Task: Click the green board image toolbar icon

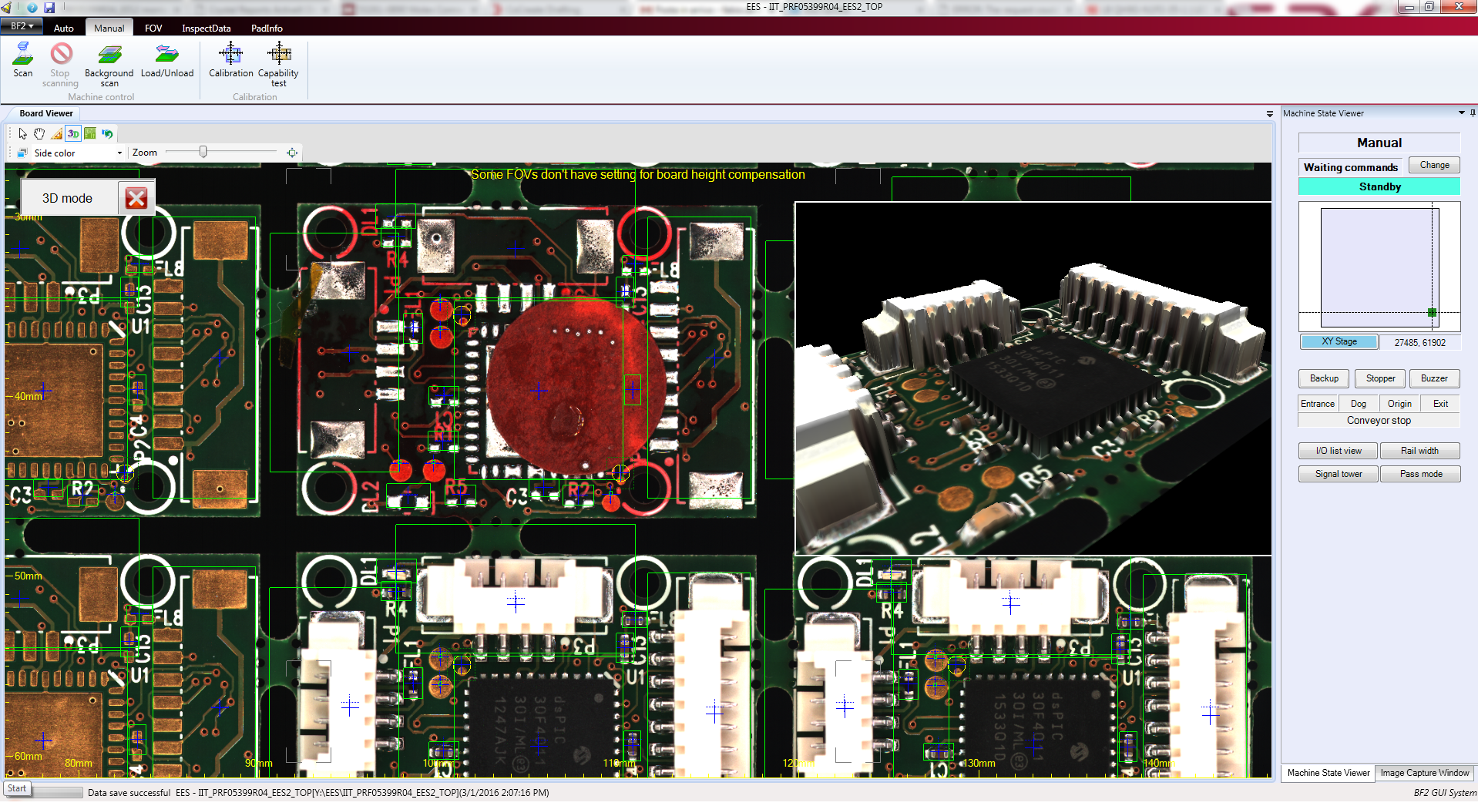Action: coord(90,133)
